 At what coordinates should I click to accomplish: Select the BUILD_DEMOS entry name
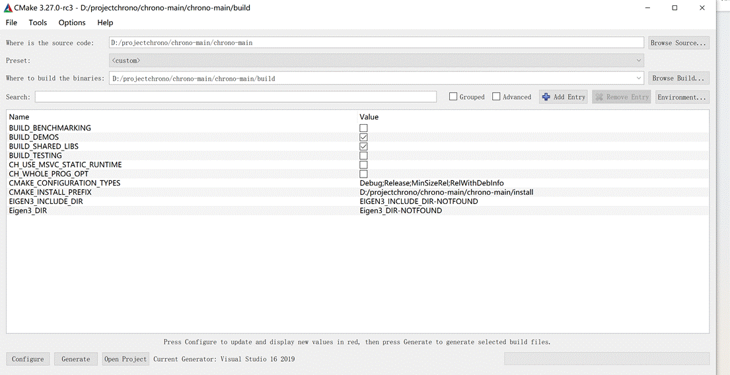tap(34, 137)
